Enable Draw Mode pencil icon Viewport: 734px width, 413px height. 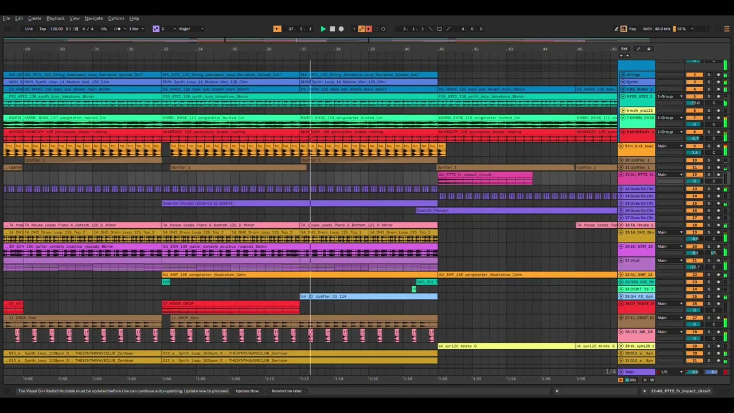pyautogui.click(x=616, y=29)
